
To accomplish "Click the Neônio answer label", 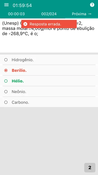I will click(19, 92).
